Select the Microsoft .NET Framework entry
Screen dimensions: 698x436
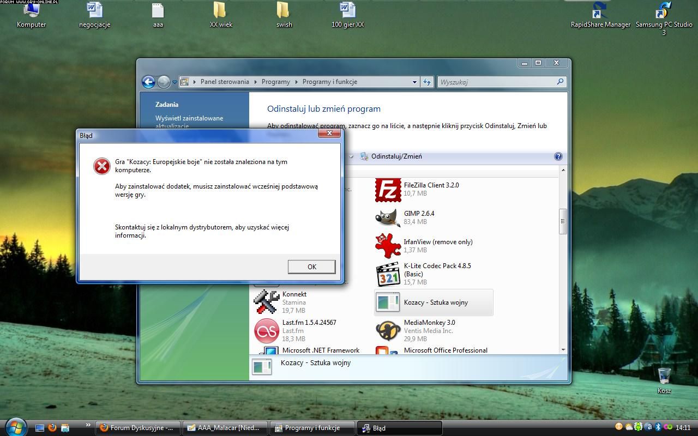click(x=308, y=350)
